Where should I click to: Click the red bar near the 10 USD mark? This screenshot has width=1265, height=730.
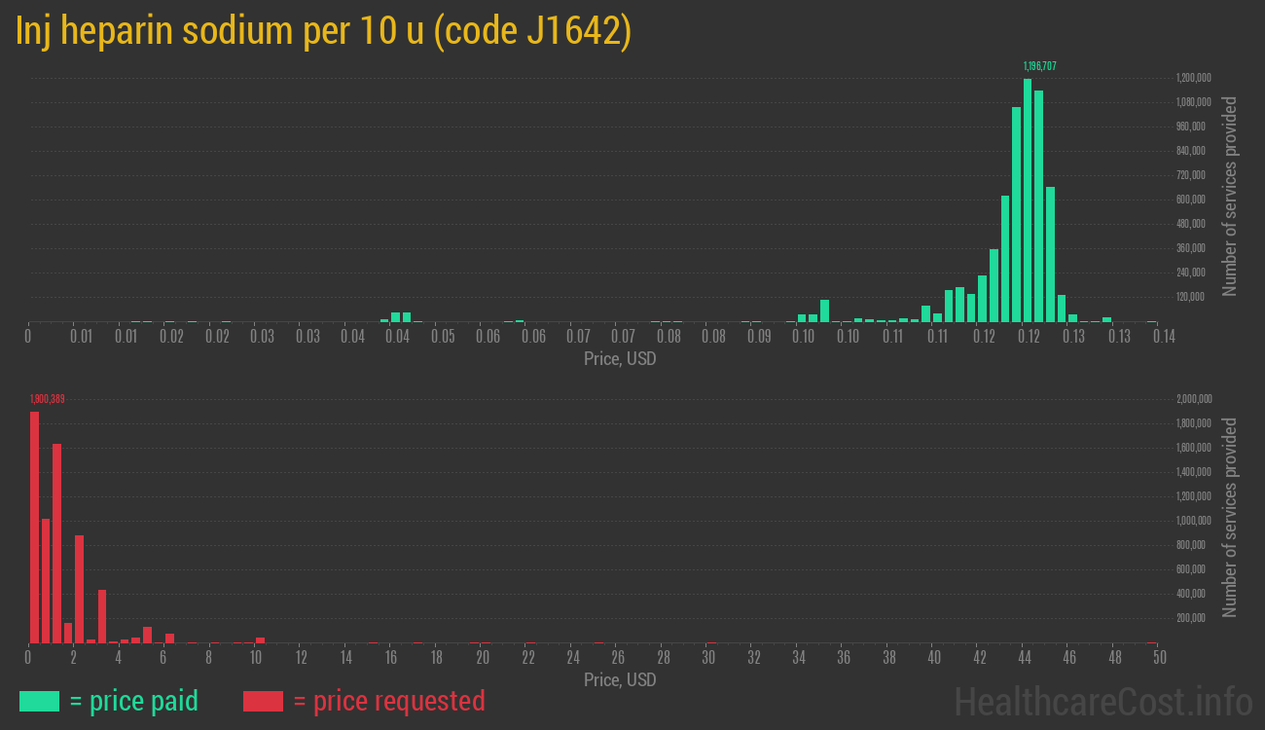pyautogui.click(x=258, y=639)
